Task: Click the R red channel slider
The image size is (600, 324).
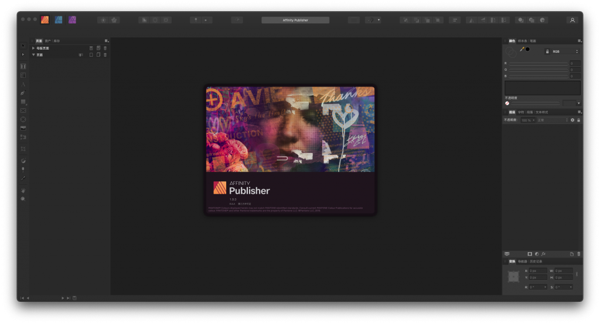Action: (x=538, y=63)
